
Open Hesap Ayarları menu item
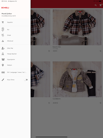click(15, 54)
